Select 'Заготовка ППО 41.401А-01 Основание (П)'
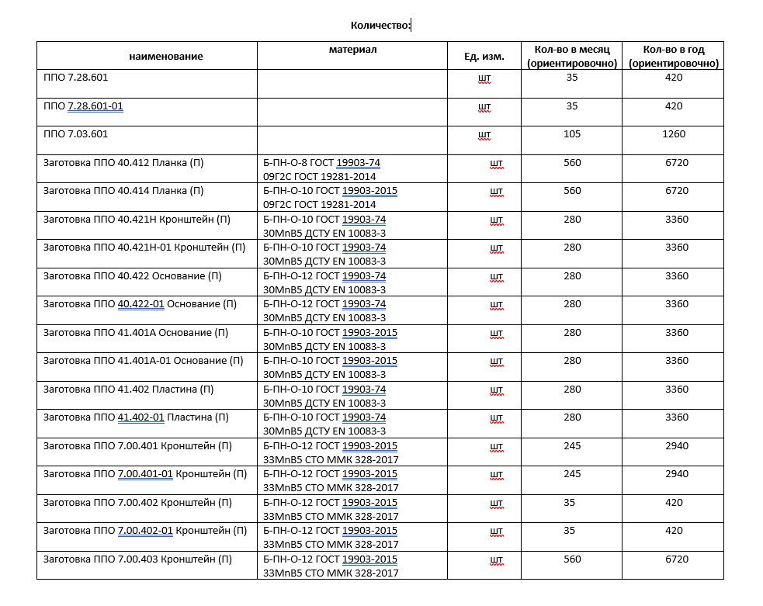Image resolution: width=763 pixels, height=606 pixels. [x=144, y=361]
